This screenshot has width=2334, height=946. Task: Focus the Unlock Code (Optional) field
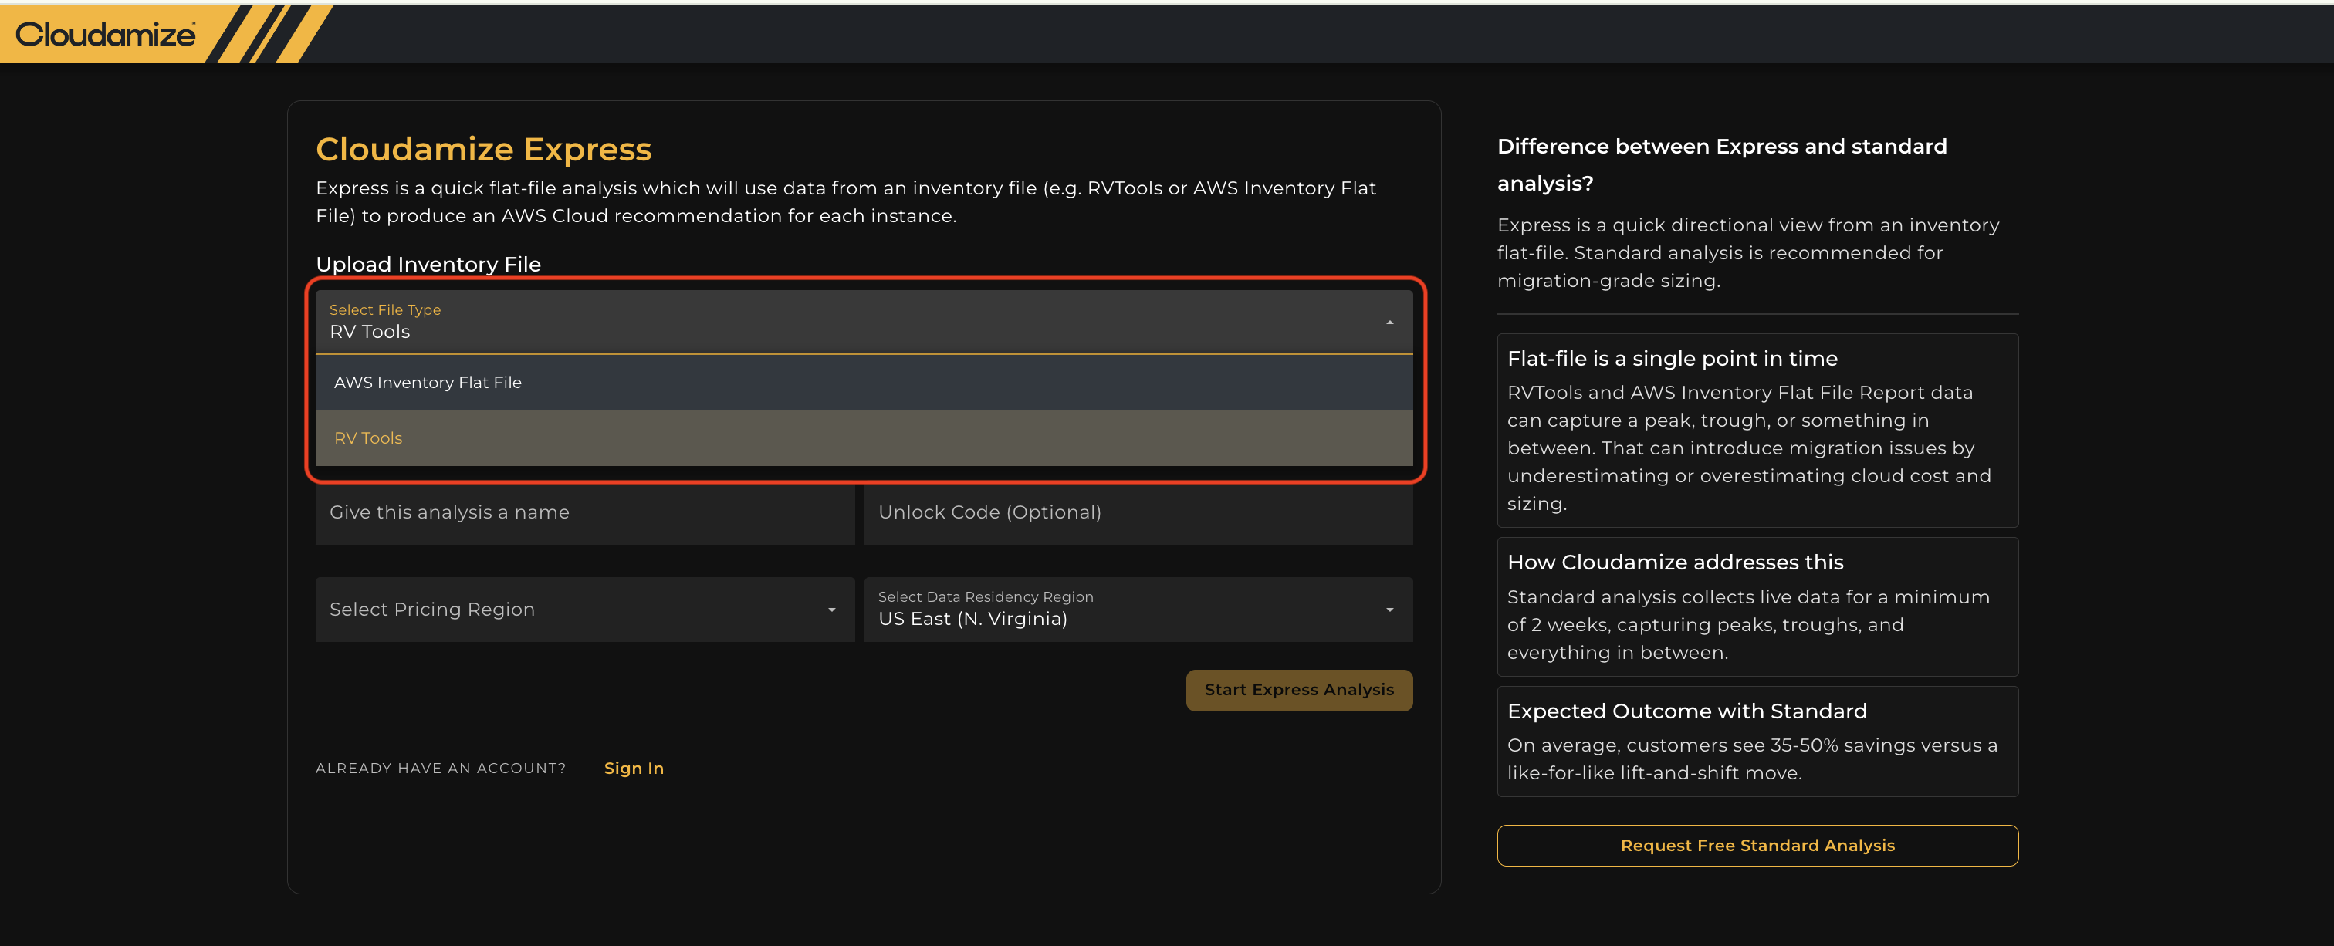(x=1138, y=513)
